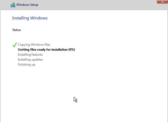Click the green checkmark beside Copying Windows files
This screenshot has height=122, width=168.
(x=15, y=45)
